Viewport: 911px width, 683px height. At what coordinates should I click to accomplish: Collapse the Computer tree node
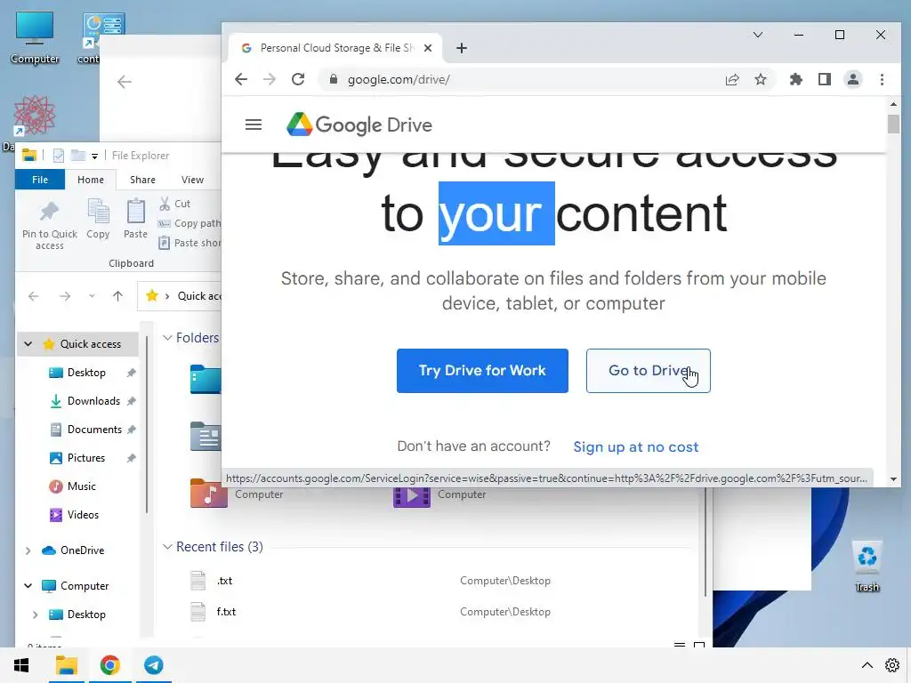click(28, 586)
